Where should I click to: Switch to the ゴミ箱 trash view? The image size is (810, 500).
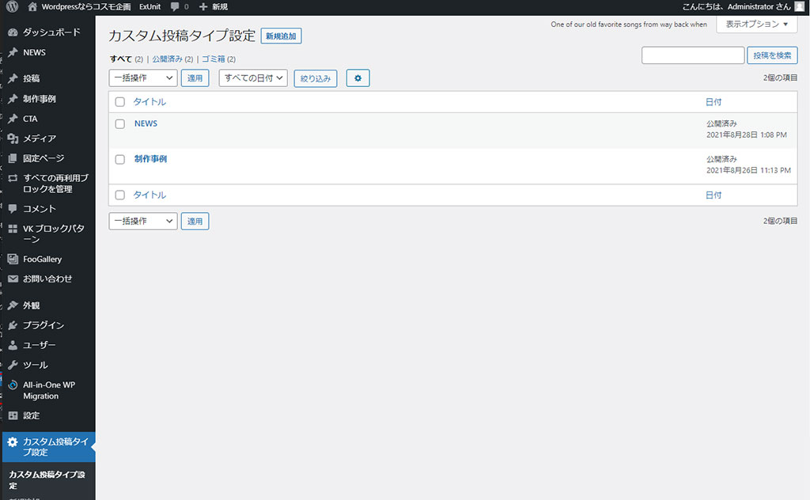[x=213, y=59]
